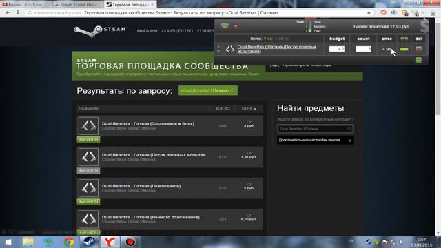Go back with the browser arrow
This screenshot has width=441, height=248.
8,13
